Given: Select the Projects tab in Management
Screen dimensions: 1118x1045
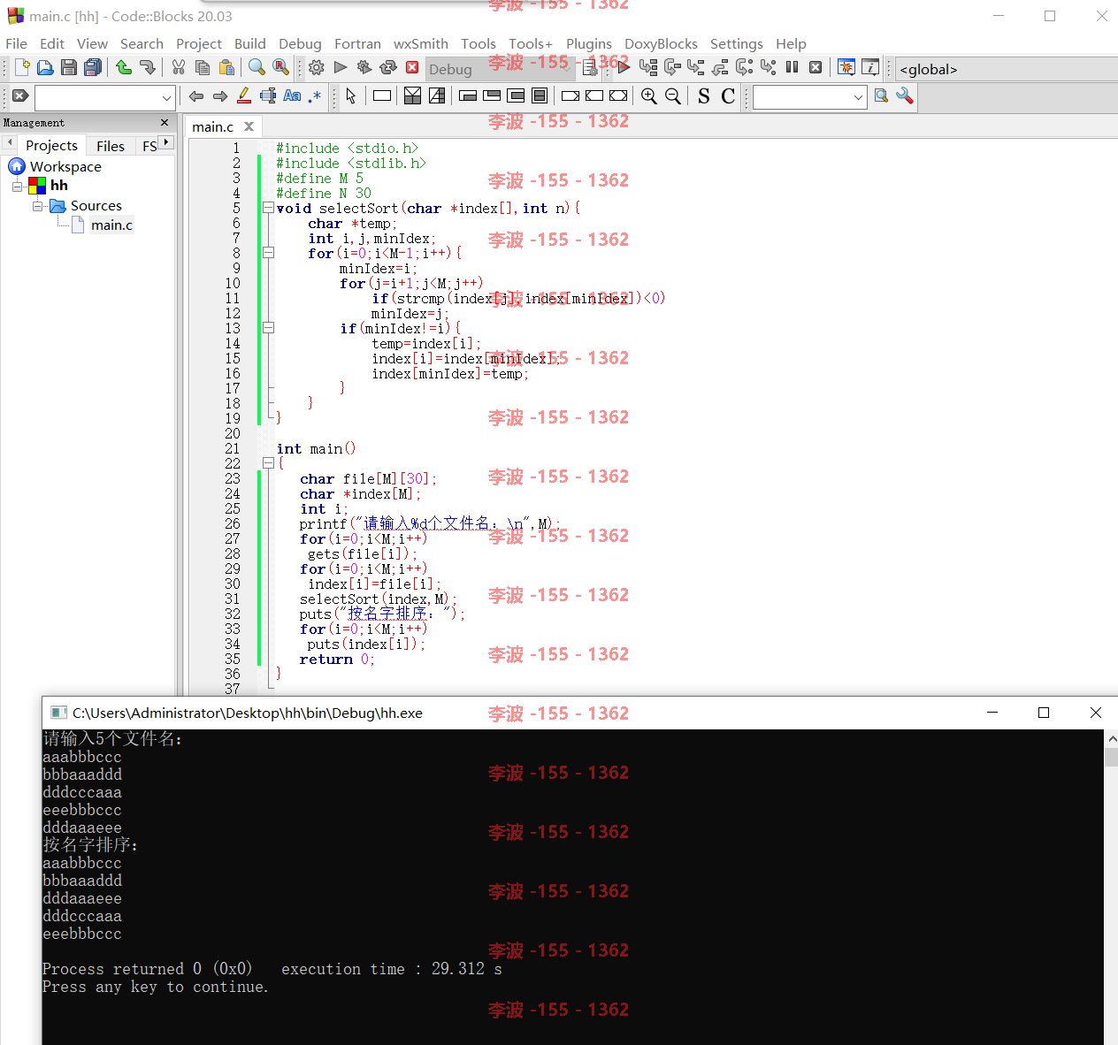Looking at the screenshot, I should (51, 146).
